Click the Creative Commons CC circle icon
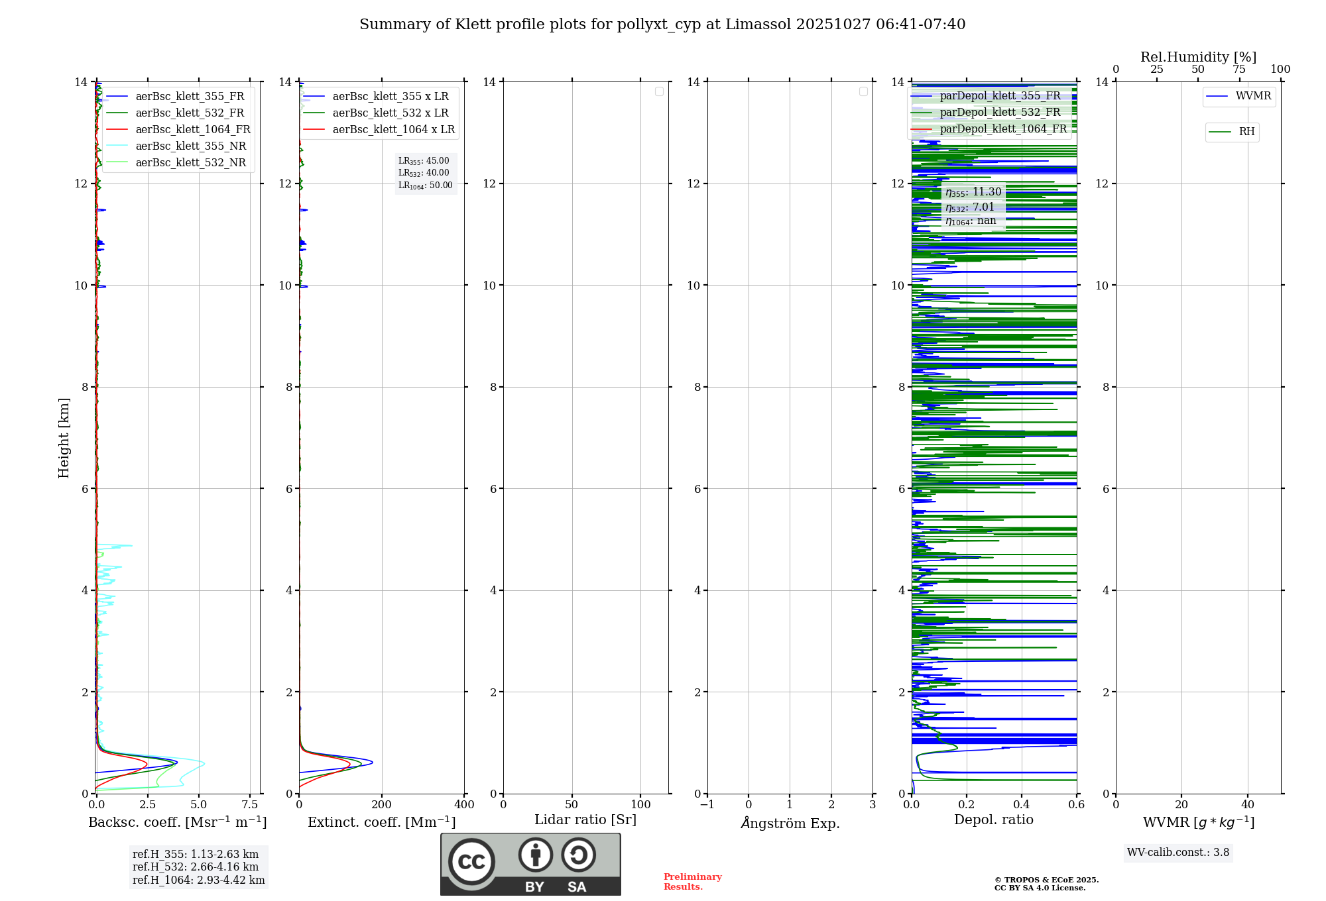 pos(471,861)
